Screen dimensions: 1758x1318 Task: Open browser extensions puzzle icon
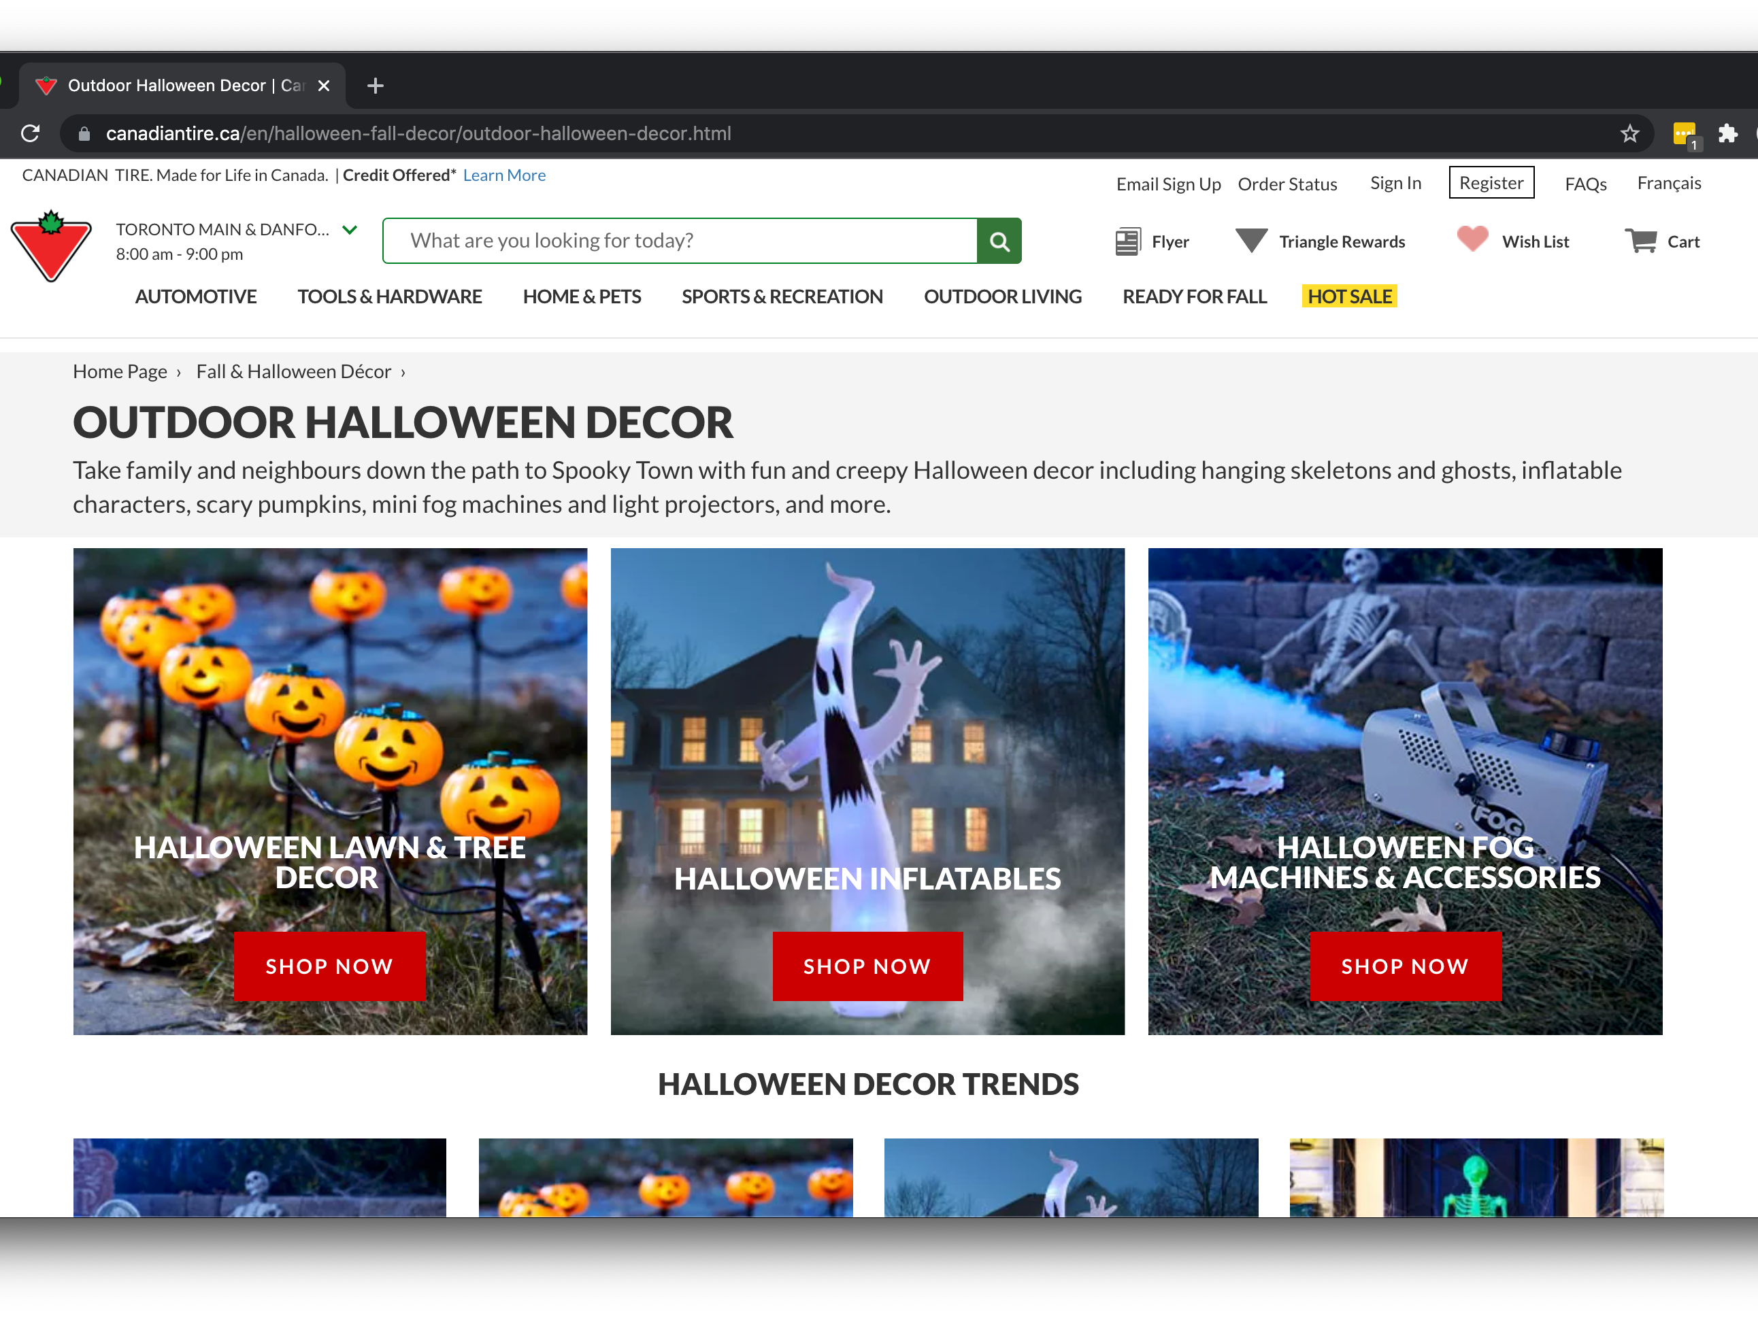tap(1727, 133)
